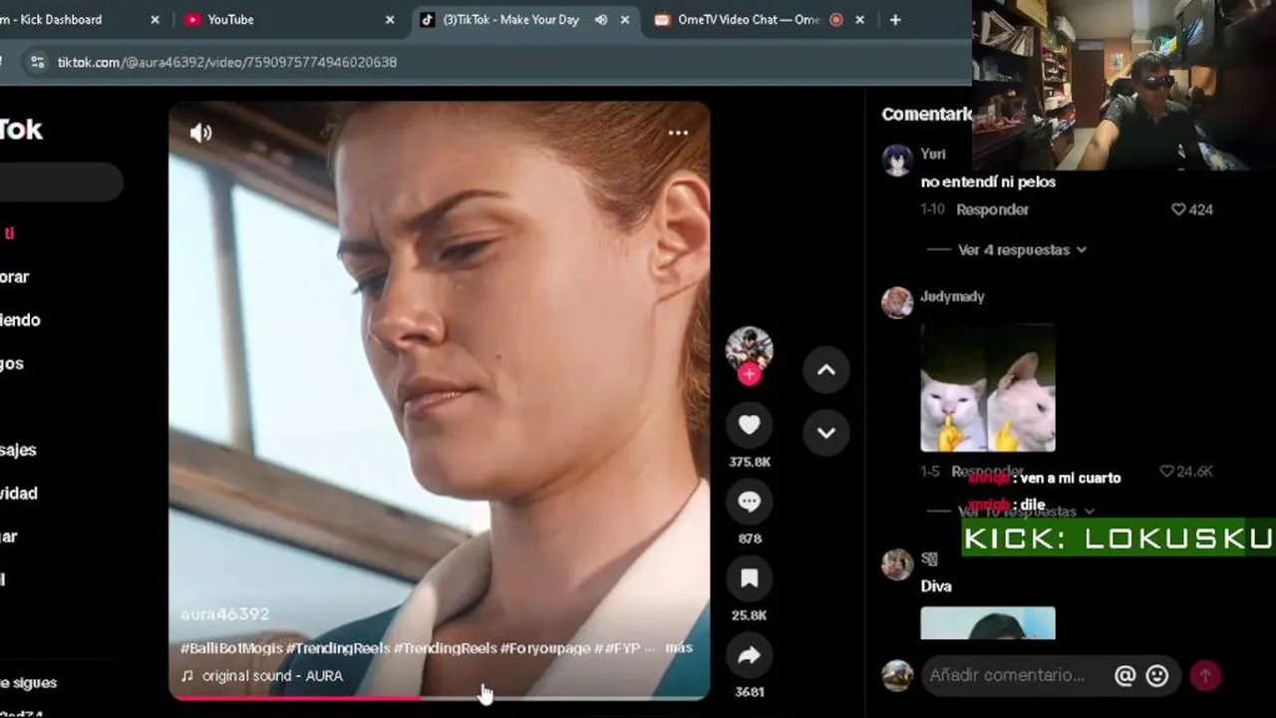The image size is (1276, 718).
Task: Open #BalliBotMogis hashtag
Action: click(231, 648)
